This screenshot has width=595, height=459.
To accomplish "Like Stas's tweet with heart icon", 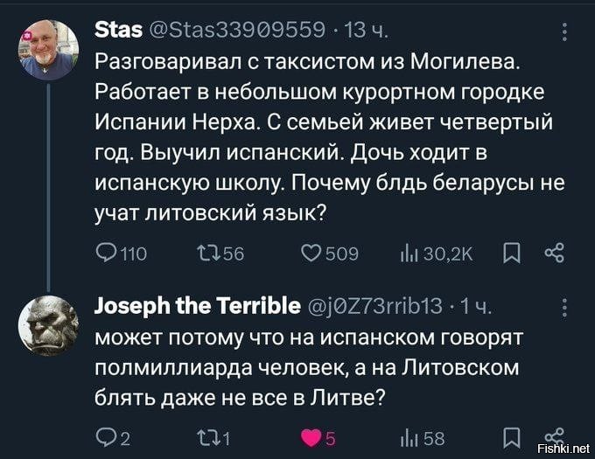I will point(311,254).
